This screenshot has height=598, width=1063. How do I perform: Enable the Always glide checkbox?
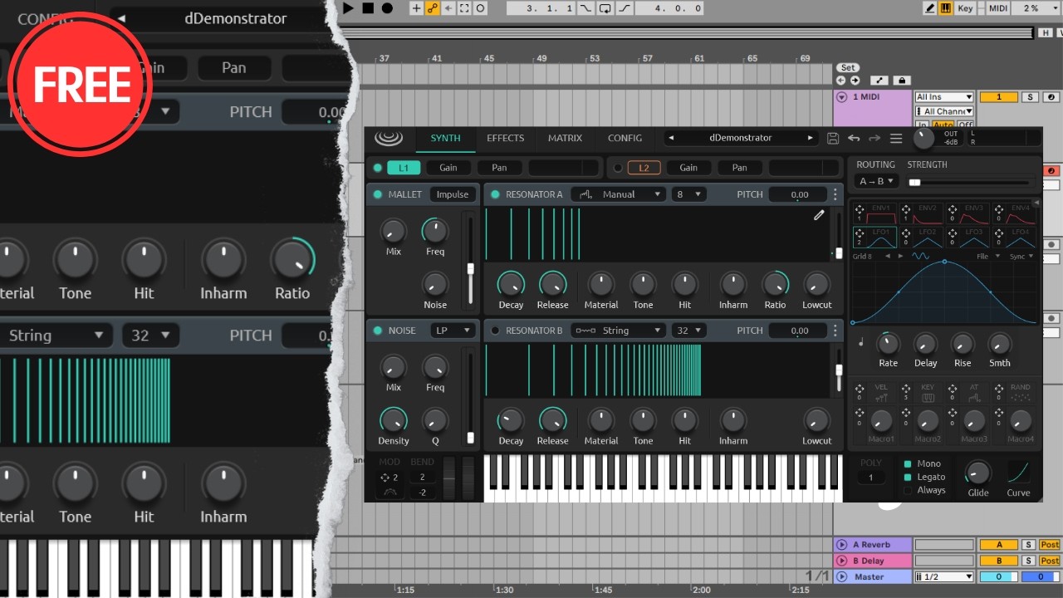coord(908,490)
